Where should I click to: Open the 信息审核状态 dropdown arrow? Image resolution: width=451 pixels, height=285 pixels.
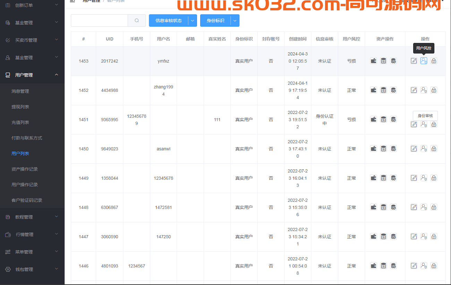tap(193, 20)
